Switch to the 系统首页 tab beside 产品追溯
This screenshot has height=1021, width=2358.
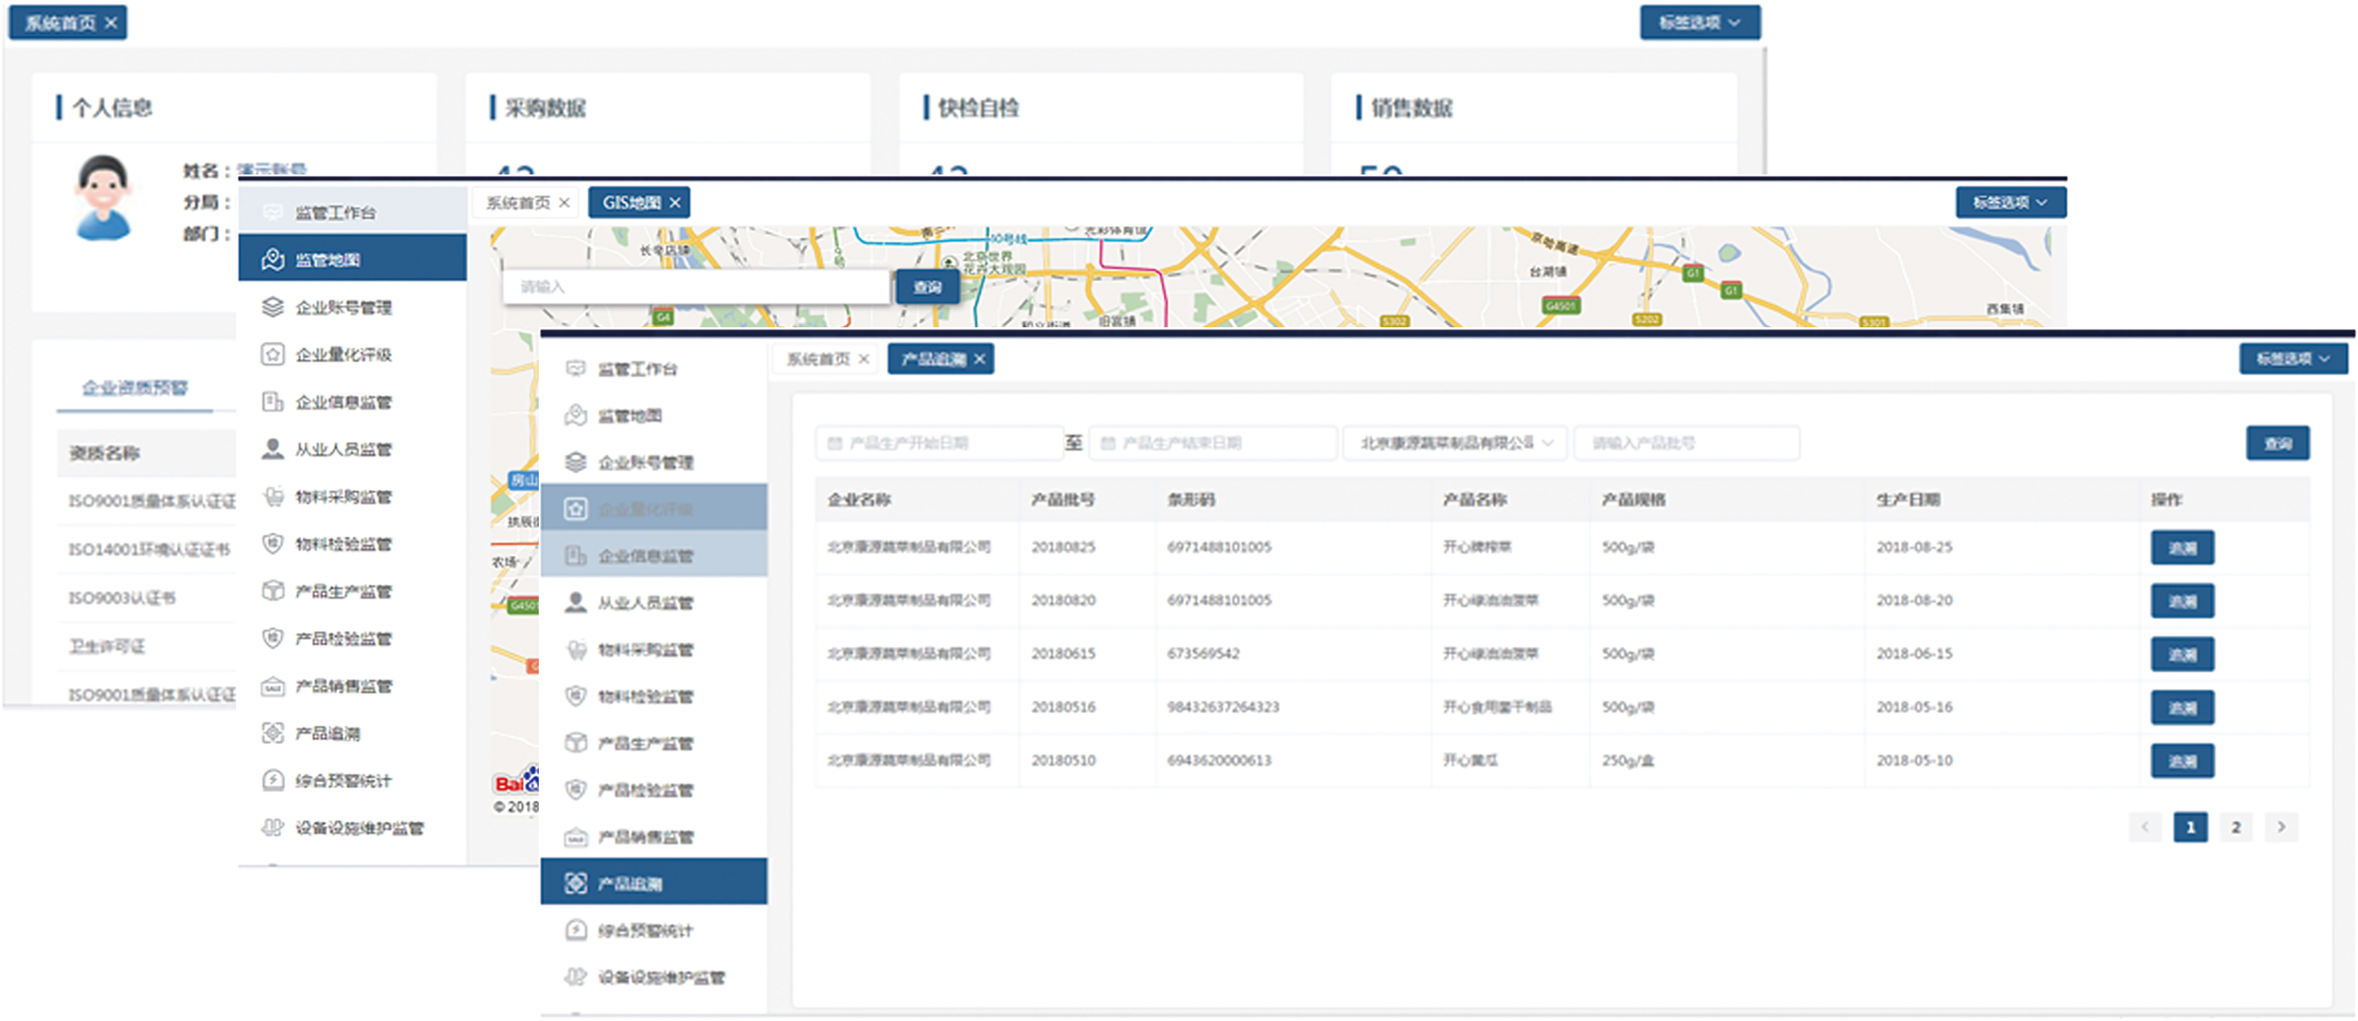[x=817, y=359]
